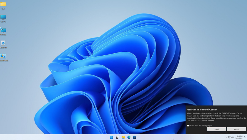247x140 pixels.
Task: Select the Recycle Bin desktop icon
Action: pos(3,43)
